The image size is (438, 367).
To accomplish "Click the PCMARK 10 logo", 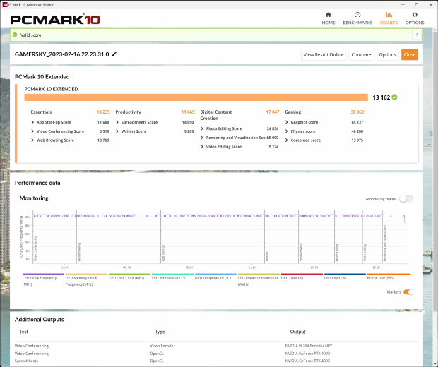I will (55, 19).
